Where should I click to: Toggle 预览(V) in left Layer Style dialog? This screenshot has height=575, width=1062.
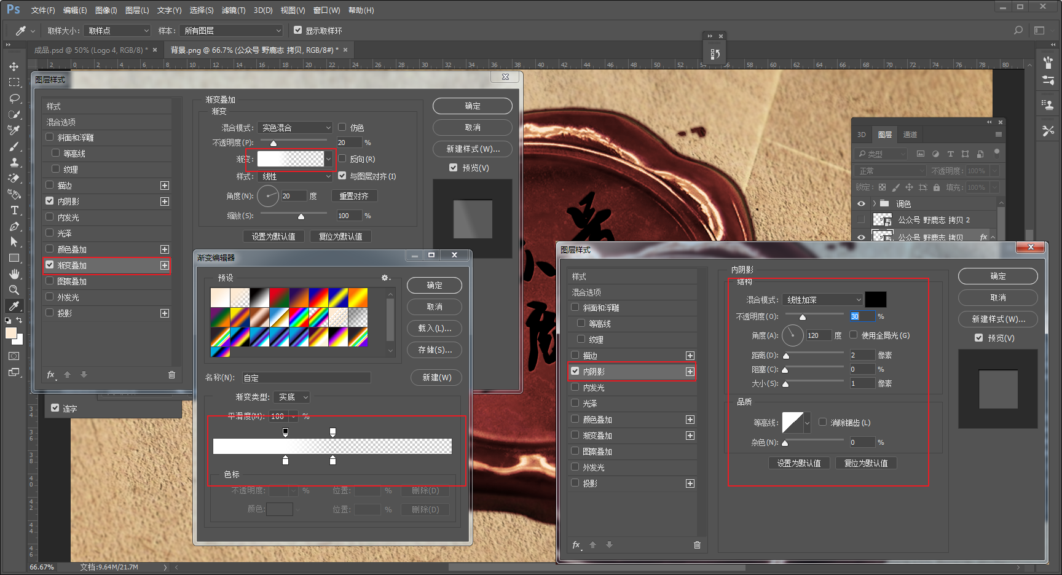(453, 167)
